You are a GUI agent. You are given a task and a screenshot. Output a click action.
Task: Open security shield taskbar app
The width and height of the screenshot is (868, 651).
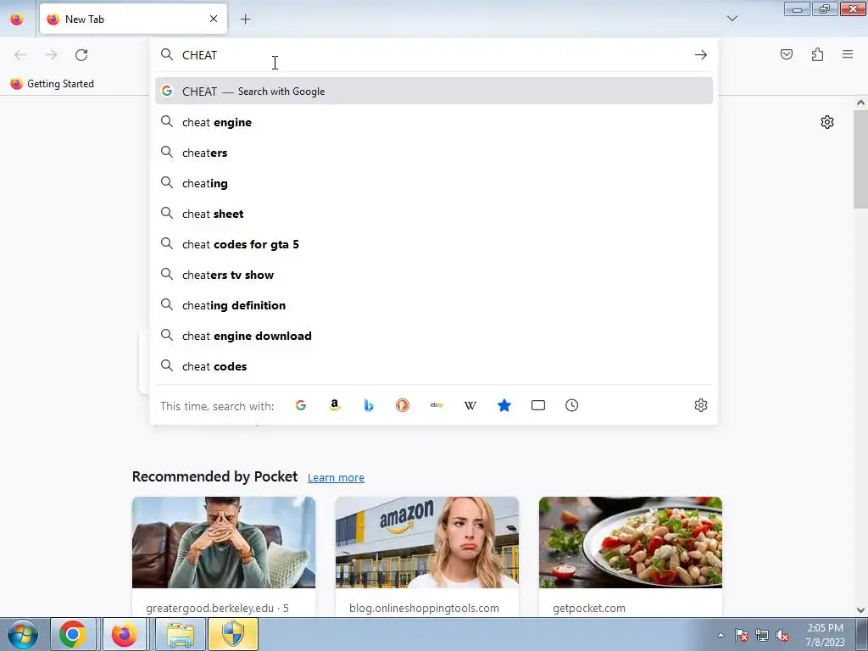click(x=233, y=634)
